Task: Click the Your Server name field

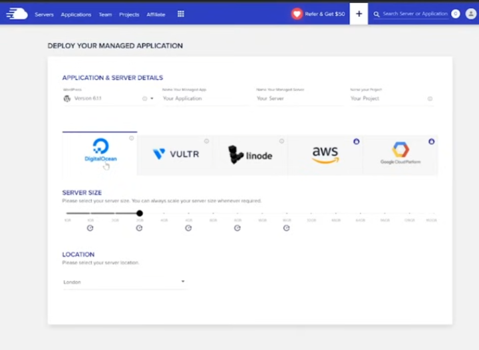Action: pos(299,98)
